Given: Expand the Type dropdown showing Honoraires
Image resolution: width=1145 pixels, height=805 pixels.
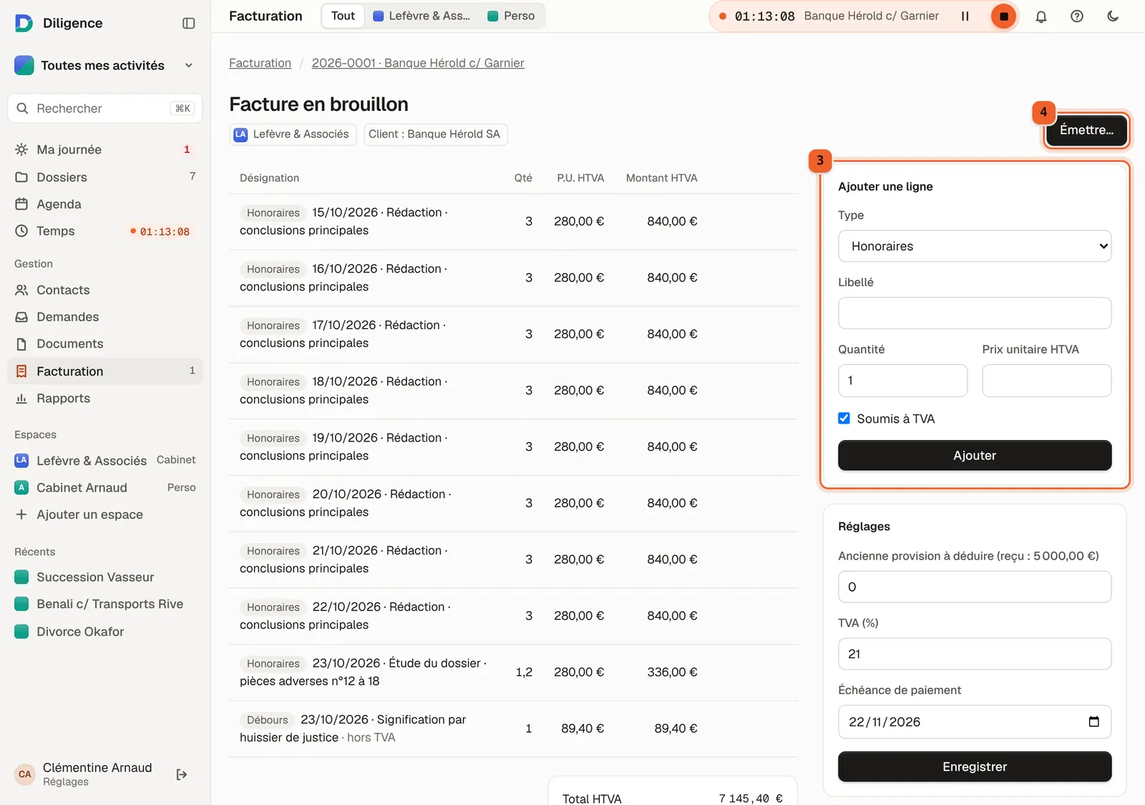Looking at the screenshot, I should 975,246.
